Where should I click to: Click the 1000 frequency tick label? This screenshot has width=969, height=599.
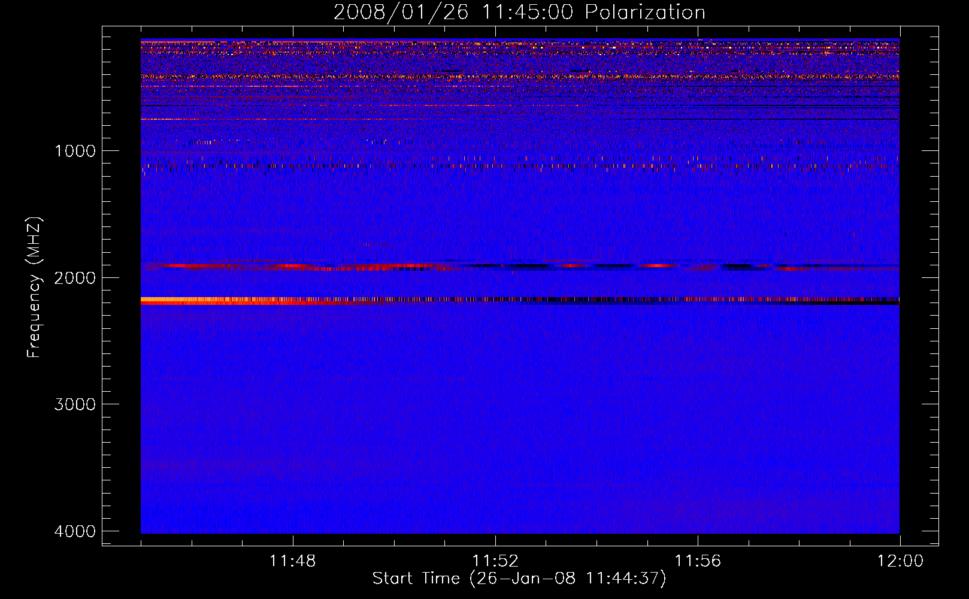pos(75,150)
